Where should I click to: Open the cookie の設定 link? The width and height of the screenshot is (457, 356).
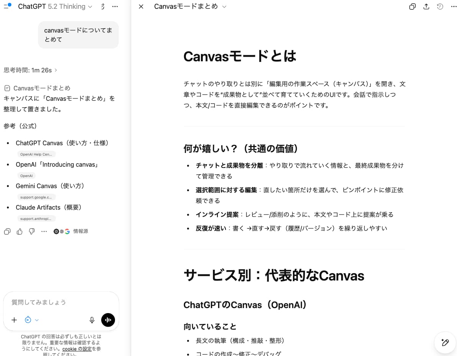pyautogui.click(x=77, y=349)
